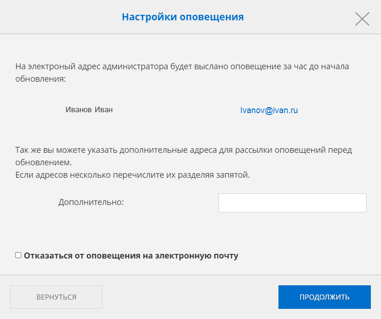Click the administrator name Иванов Иван
This screenshot has height=319, width=381.
(89, 110)
